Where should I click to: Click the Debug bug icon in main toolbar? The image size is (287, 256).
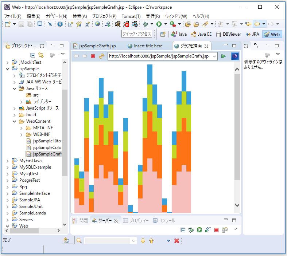click(x=146, y=24)
